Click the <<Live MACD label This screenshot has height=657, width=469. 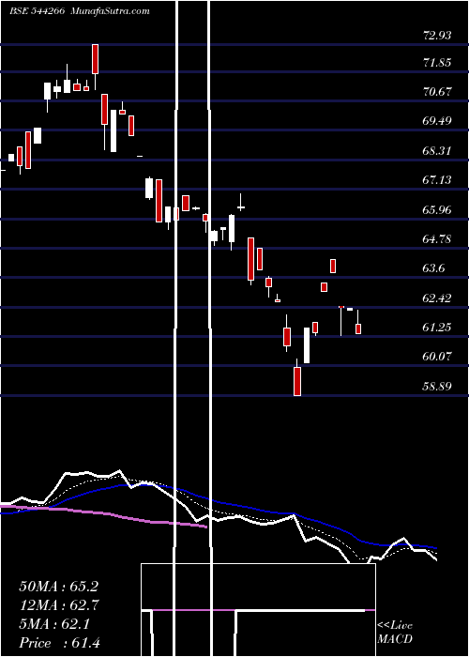[x=395, y=632]
